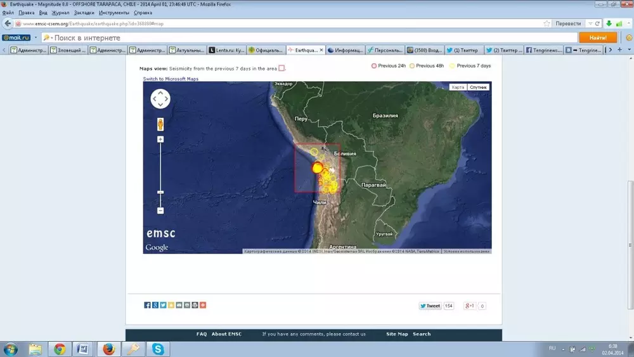Click the Google +1 button
The width and height of the screenshot is (634, 357).
click(x=470, y=306)
